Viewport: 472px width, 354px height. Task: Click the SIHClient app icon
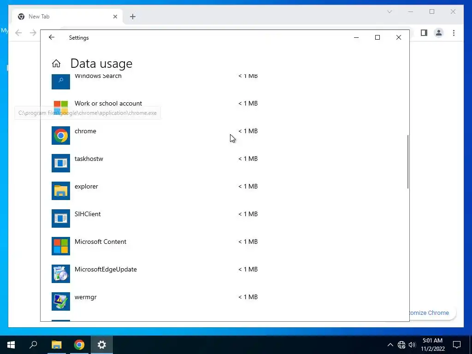(61, 218)
